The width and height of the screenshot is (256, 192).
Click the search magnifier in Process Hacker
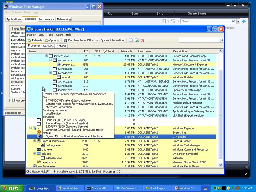221,40
